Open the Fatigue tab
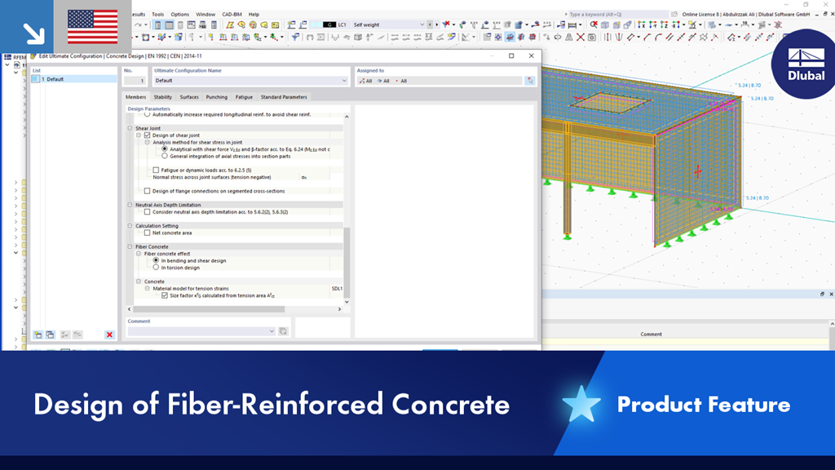The image size is (835, 470). [x=244, y=97]
